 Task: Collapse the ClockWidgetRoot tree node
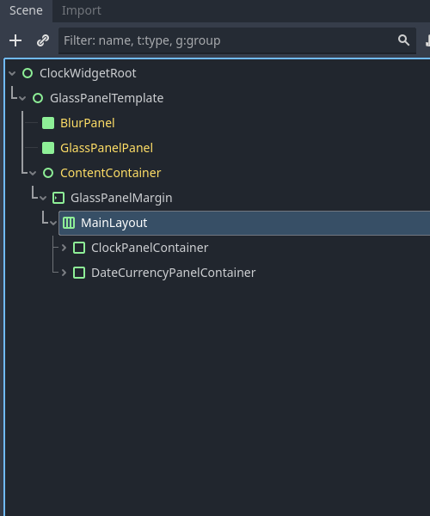coord(13,73)
